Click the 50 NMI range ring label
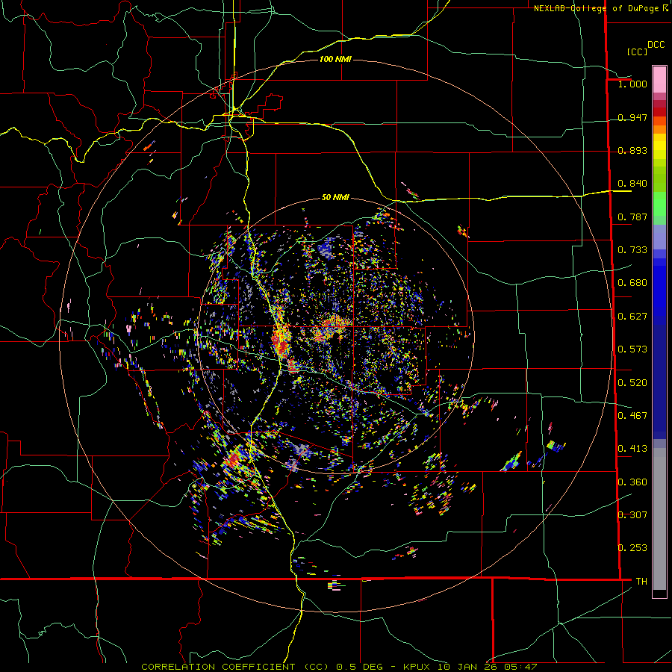Screen dimensions: 672x672 pyautogui.click(x=335, y=197)
